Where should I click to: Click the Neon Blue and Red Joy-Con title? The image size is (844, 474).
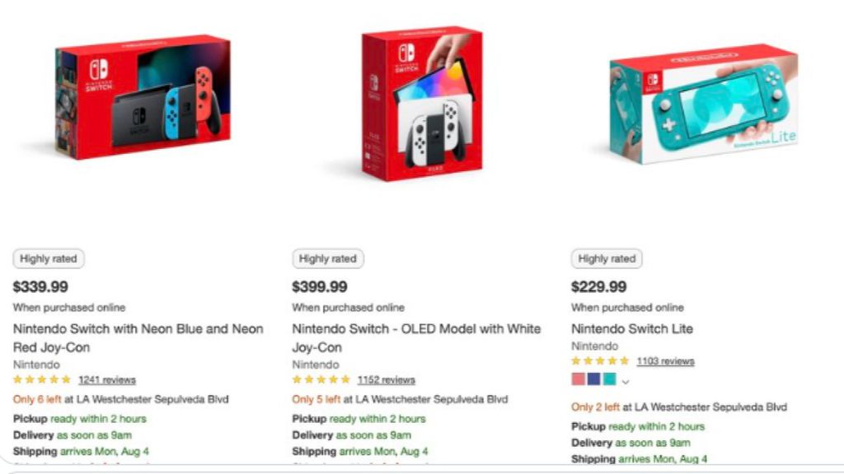pyautogui.click(x=138, y=337)
